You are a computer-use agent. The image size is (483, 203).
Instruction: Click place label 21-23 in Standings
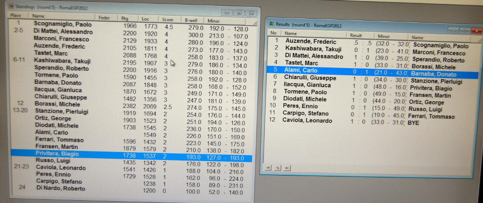pos(21,166)
